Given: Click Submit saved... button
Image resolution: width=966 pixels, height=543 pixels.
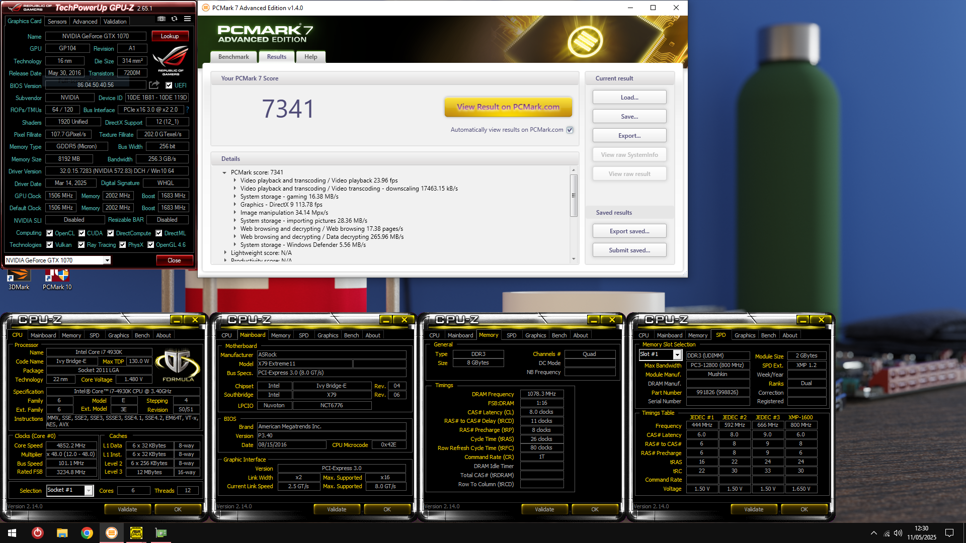Looking at the screenshot, I should (629, 250).
